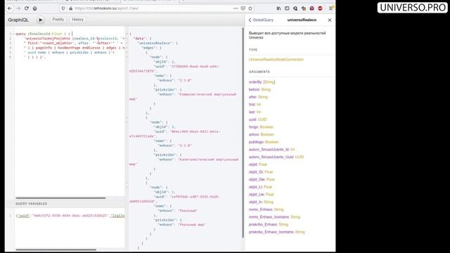Screen dimensions: 450x253
Task: Open Int type of autoro_SiriusoUzanto_Id argument
Action: [x=292, y=150]
